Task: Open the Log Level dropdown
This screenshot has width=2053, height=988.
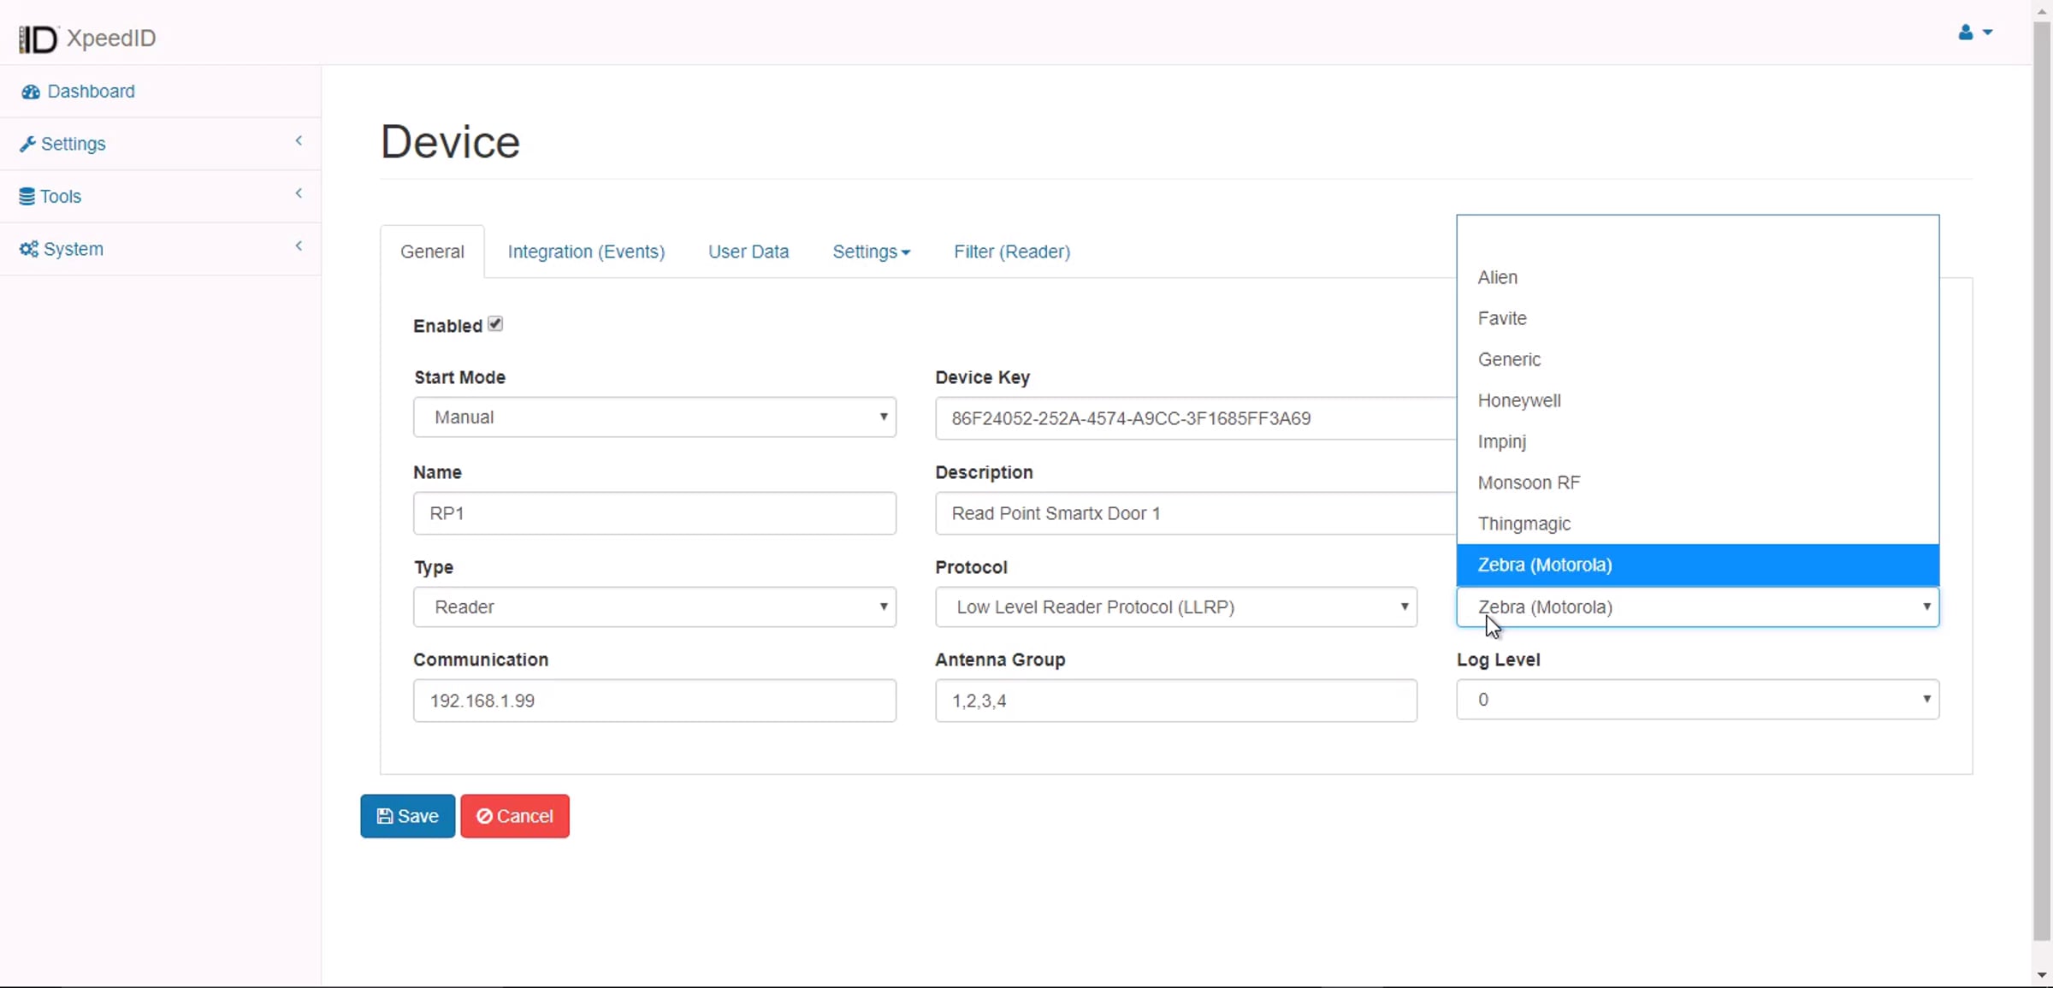Action: [1697, 700]
